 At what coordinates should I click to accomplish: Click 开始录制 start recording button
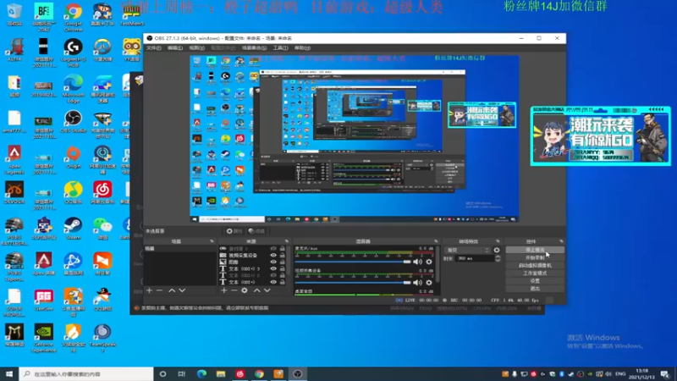(x=535, y=258)
